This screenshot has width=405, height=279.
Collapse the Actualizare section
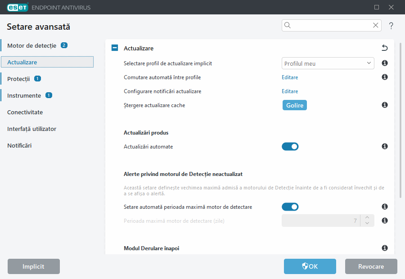click(115, 48)
